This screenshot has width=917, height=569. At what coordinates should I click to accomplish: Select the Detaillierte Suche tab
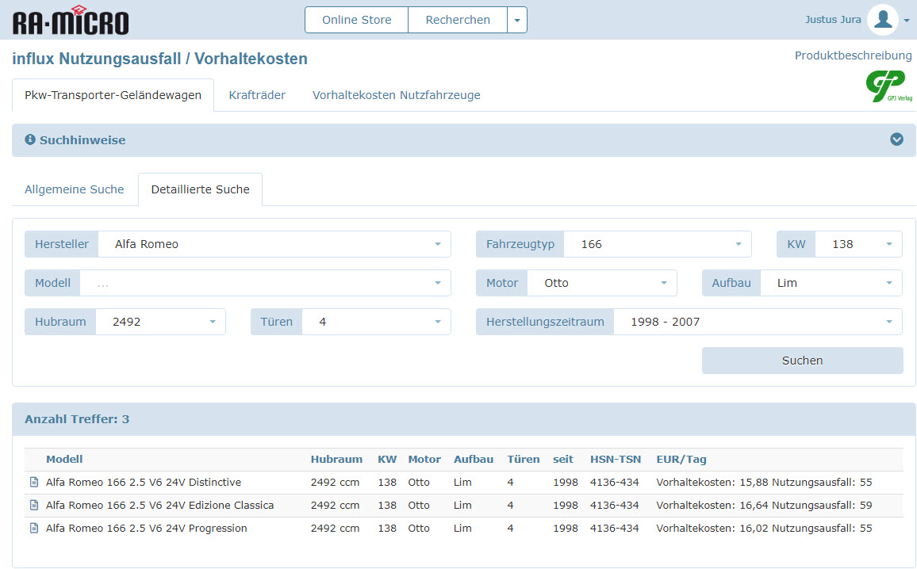click(200, 189)
